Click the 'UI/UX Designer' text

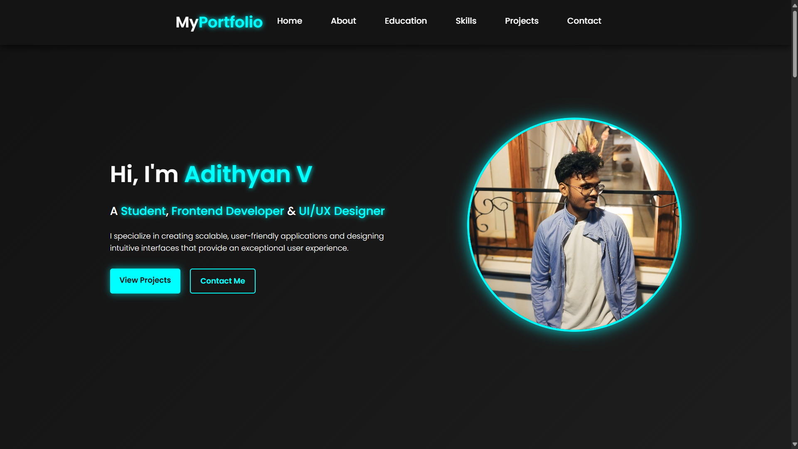pos(342,211)
